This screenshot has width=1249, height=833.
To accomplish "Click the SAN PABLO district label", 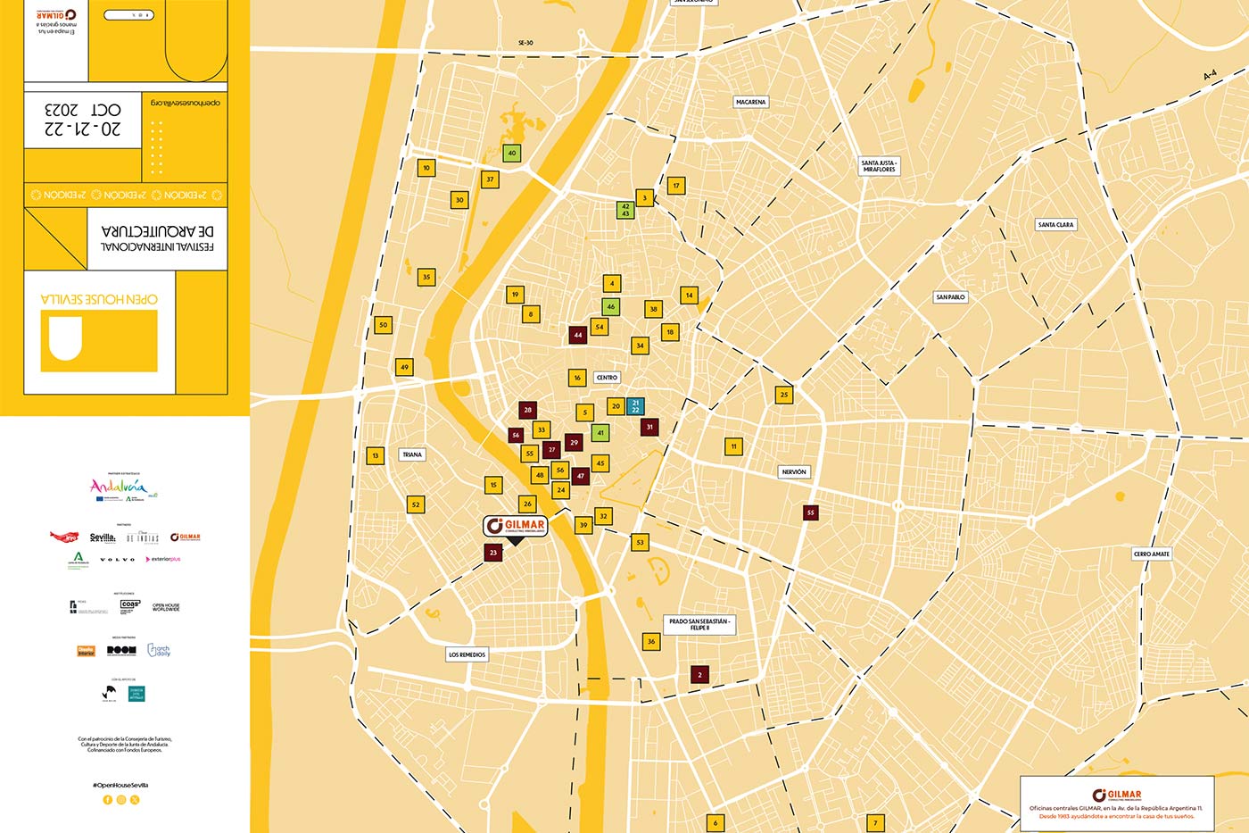I will [x=950, y=296].
